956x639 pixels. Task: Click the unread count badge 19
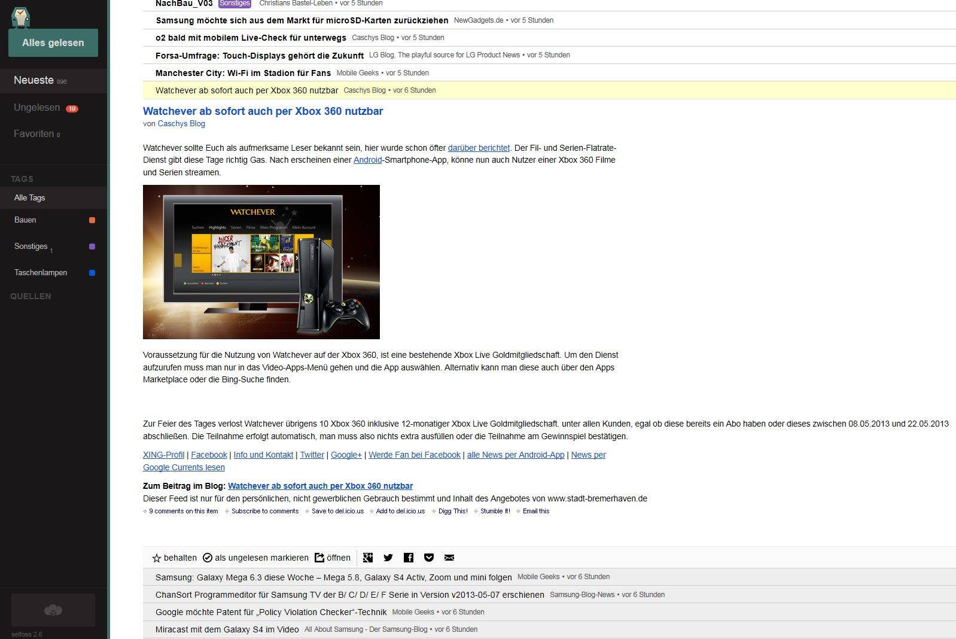72,109
